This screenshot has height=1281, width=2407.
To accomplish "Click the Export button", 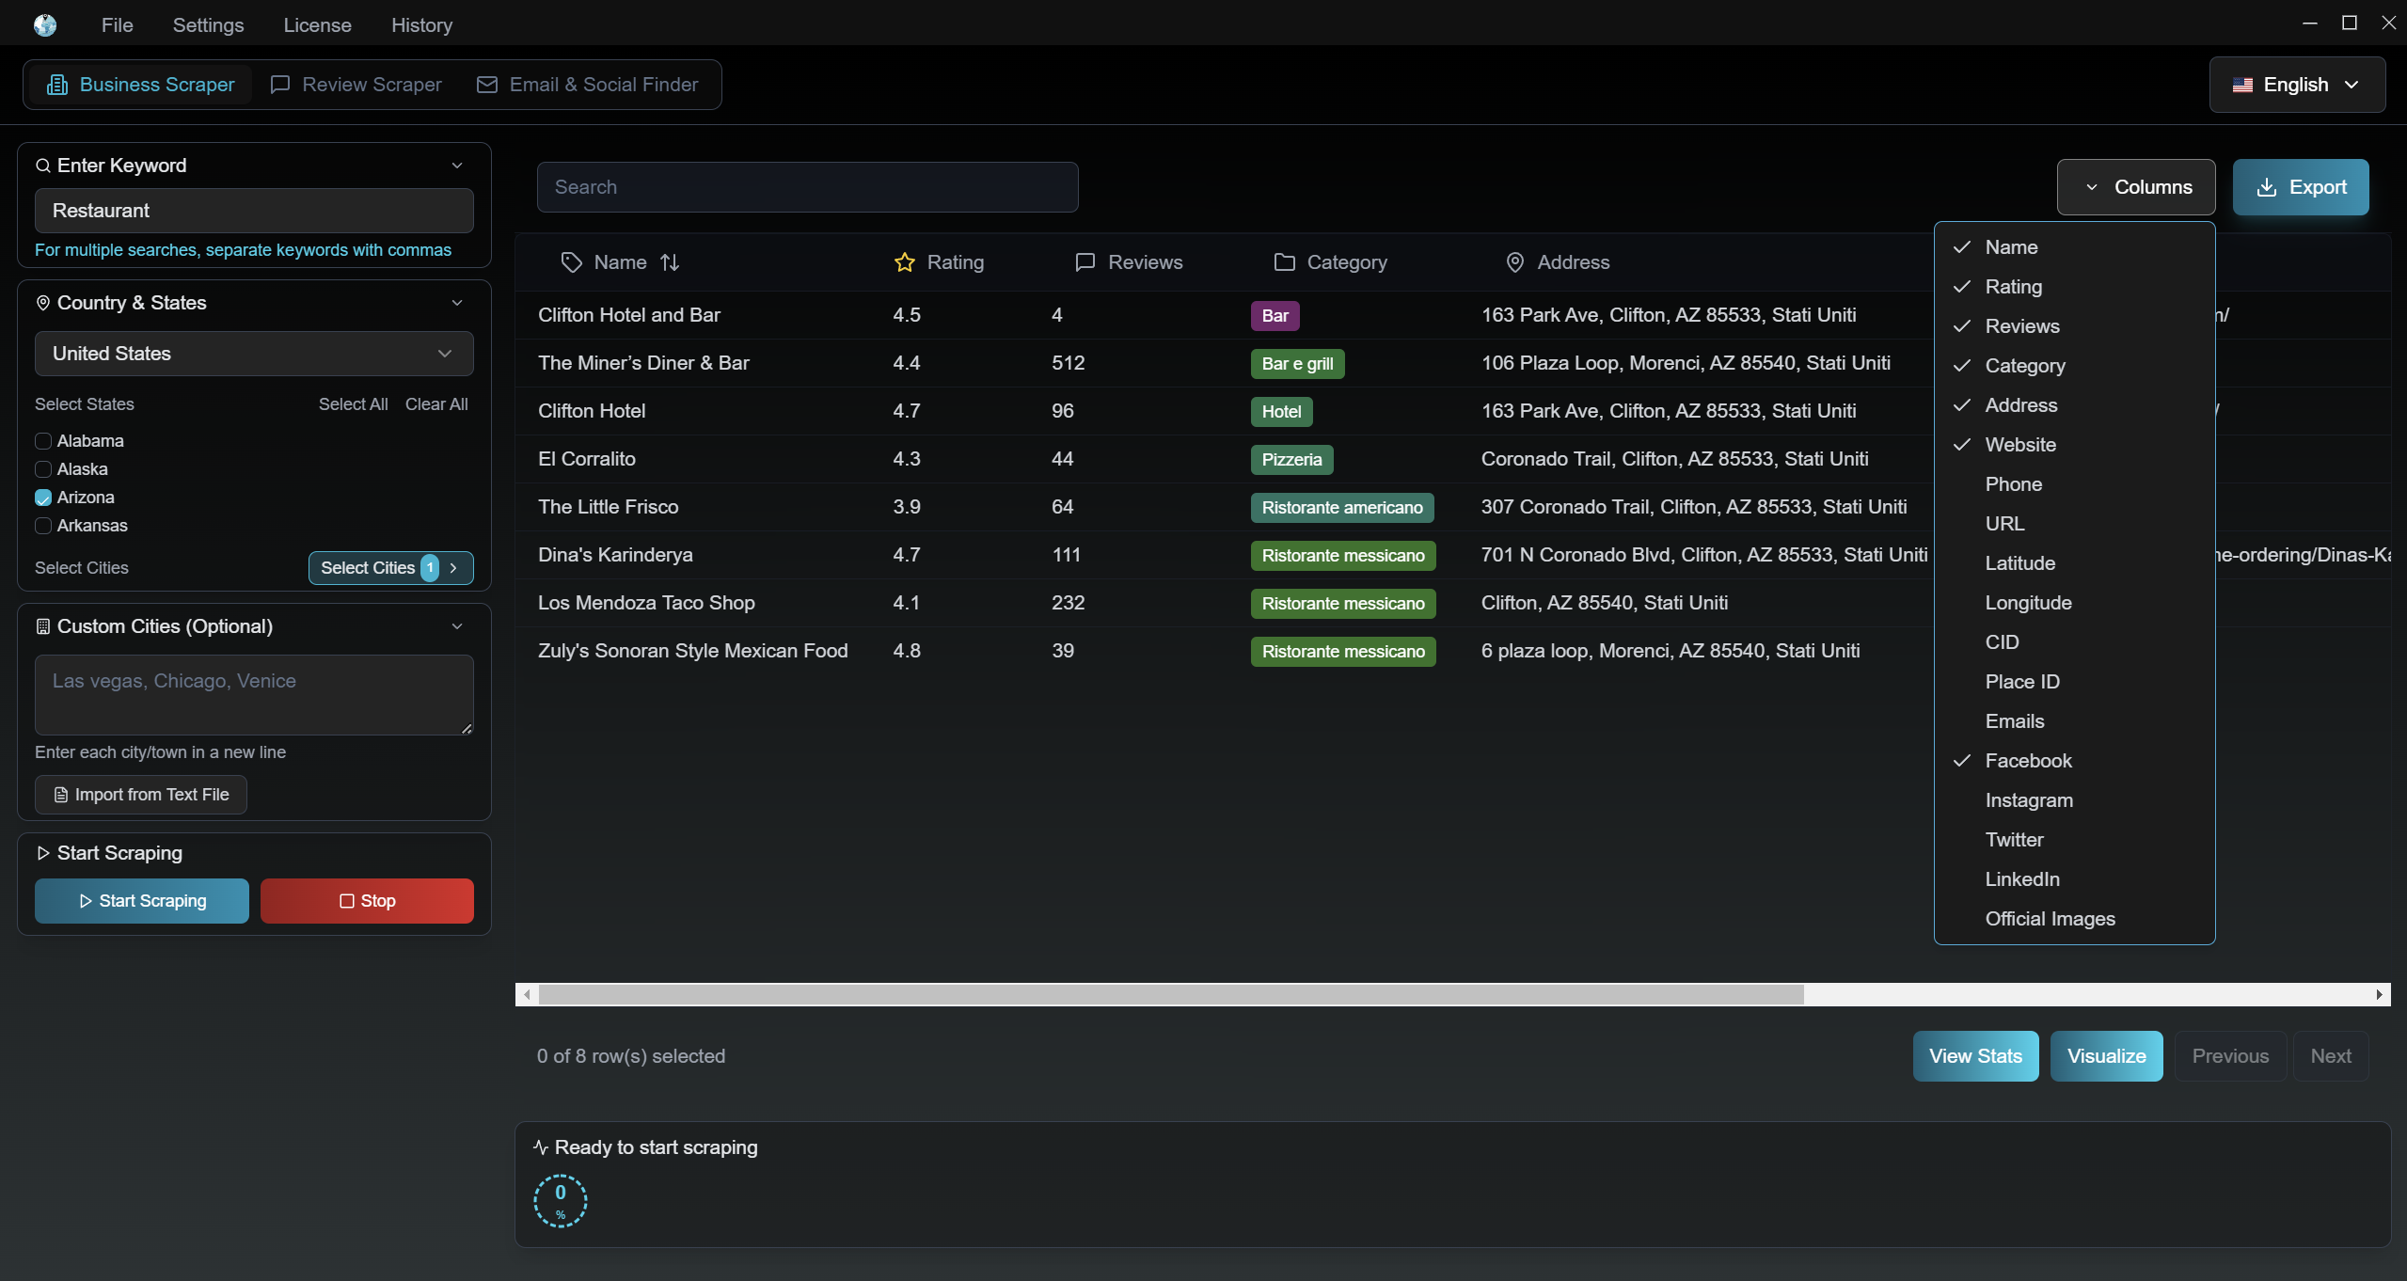I will point(2300,187).
